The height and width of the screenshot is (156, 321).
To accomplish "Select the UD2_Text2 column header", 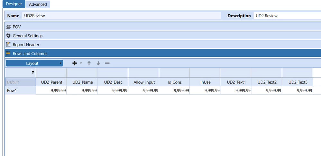I will click(267, 82).
